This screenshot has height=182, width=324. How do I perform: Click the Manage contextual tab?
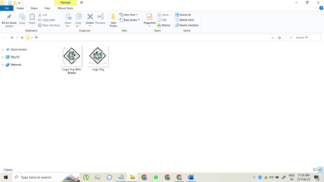click(x=65, y=3)
